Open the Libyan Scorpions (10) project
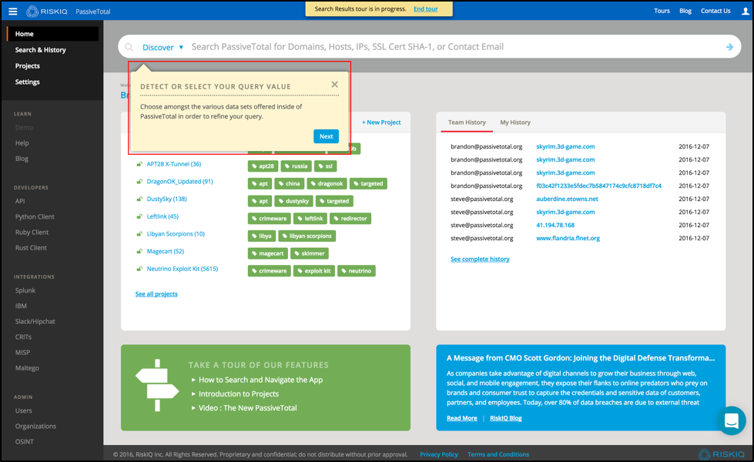 (176, 234)
